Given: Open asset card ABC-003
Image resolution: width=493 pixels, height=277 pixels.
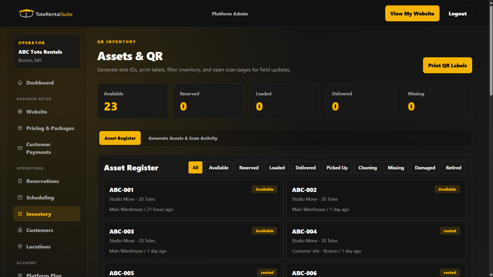Looking at the screenshot, I should pos(193,240).
